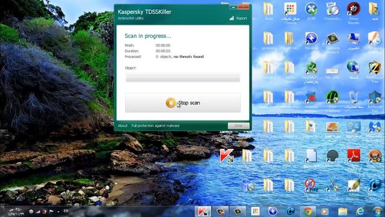This screenshot has width=385, height=217.
Task: Open the Action Center flag tray icon
Action: [51, 212]
